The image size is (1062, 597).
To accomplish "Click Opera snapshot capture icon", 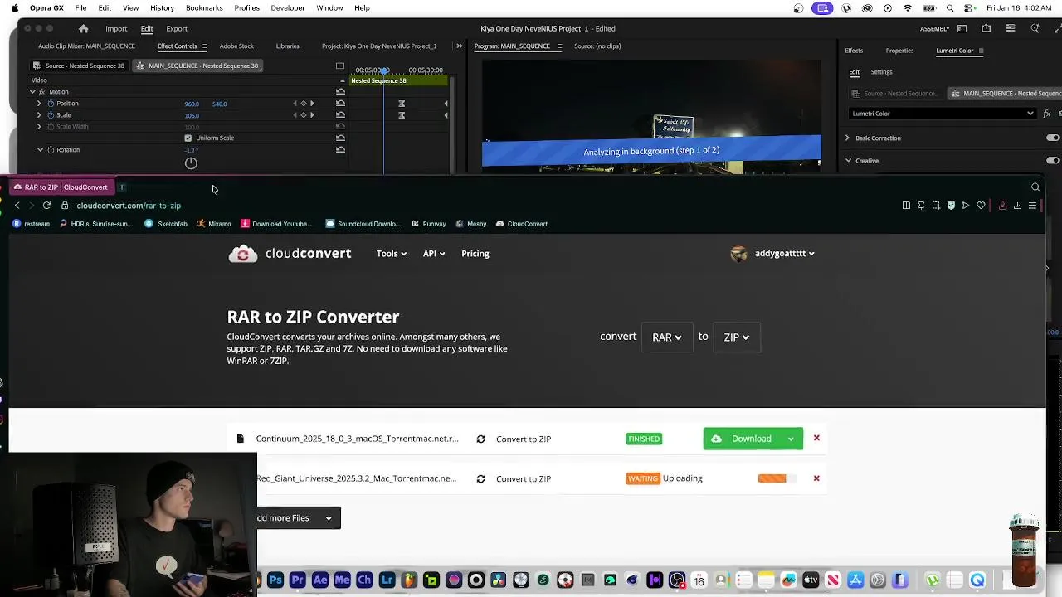I will pos(936,206).
